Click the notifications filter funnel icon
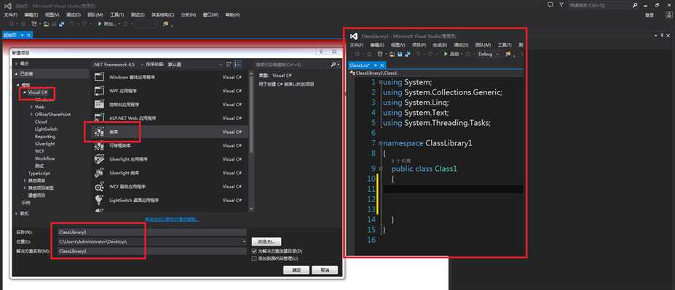675x290 pixels. pos(561,5)
